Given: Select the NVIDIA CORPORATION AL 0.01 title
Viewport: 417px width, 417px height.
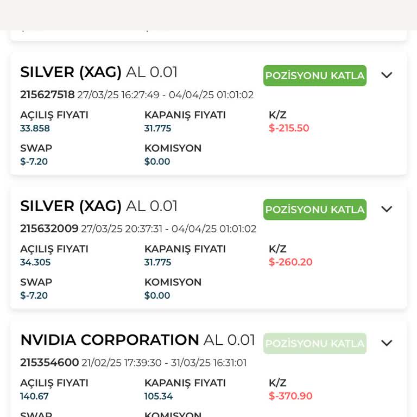Looking at the screenshot, I should [137, 340].
